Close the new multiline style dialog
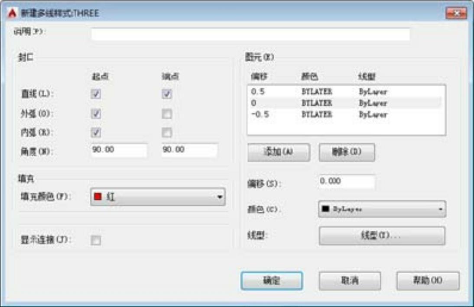Screen dimensions: 474x307 tap(456, 13)
